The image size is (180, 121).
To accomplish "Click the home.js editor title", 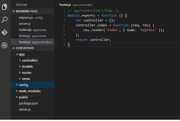I will [x=65, y=5].
